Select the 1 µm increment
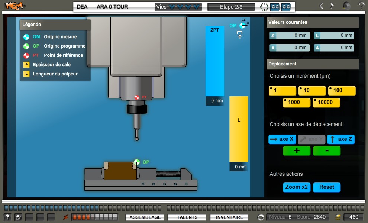This screenshot has height=223, width=368. click(282, 91)
